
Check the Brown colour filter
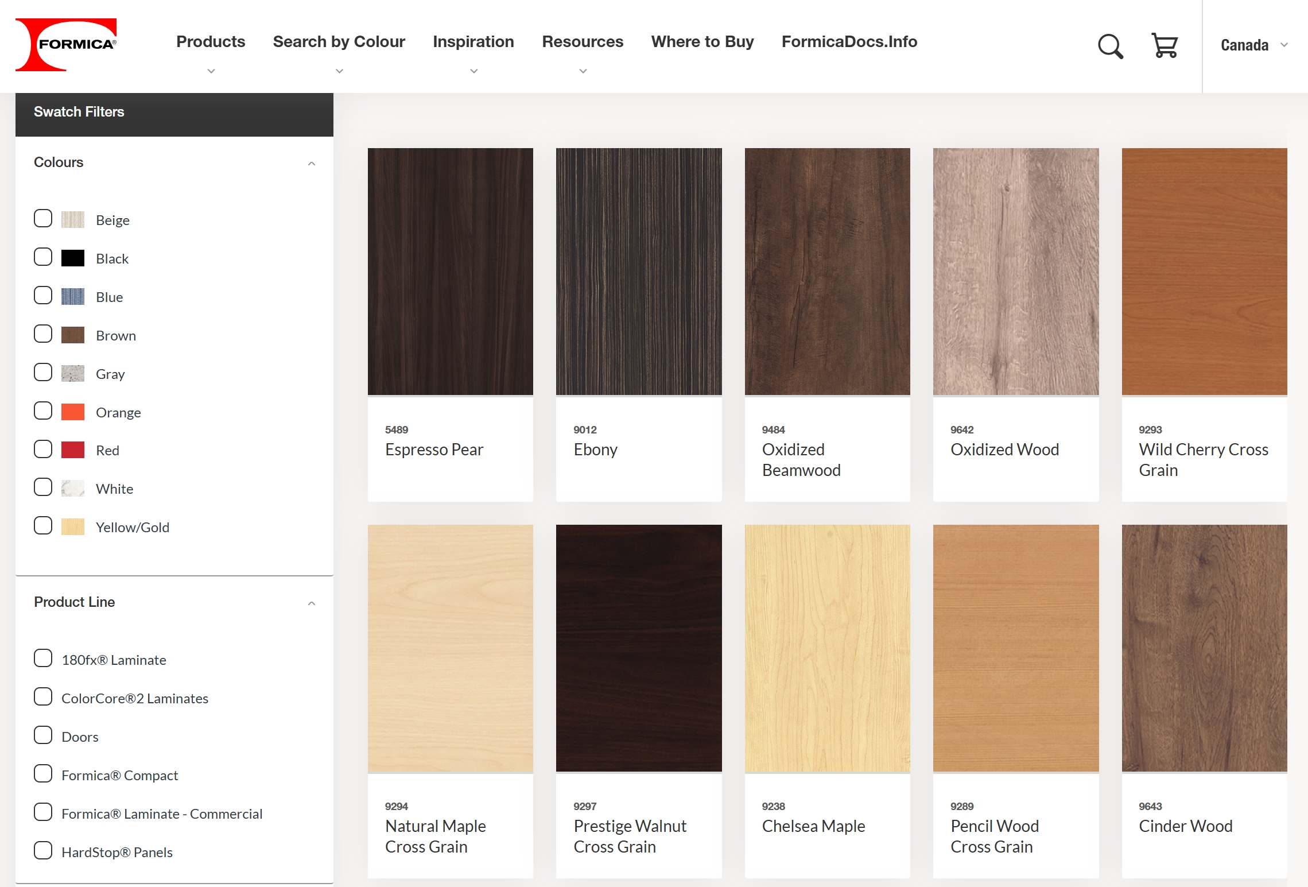43,334
